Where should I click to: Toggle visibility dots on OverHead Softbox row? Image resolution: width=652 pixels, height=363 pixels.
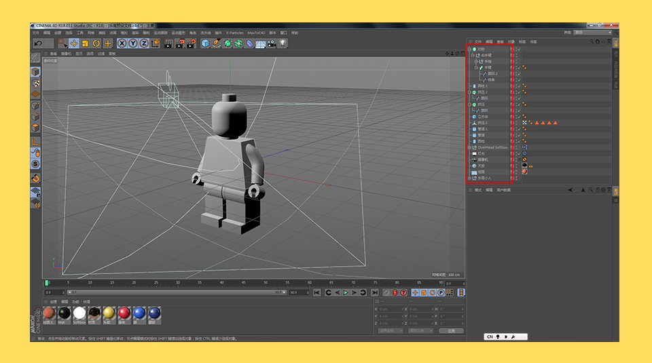click(x=516, y=147)
